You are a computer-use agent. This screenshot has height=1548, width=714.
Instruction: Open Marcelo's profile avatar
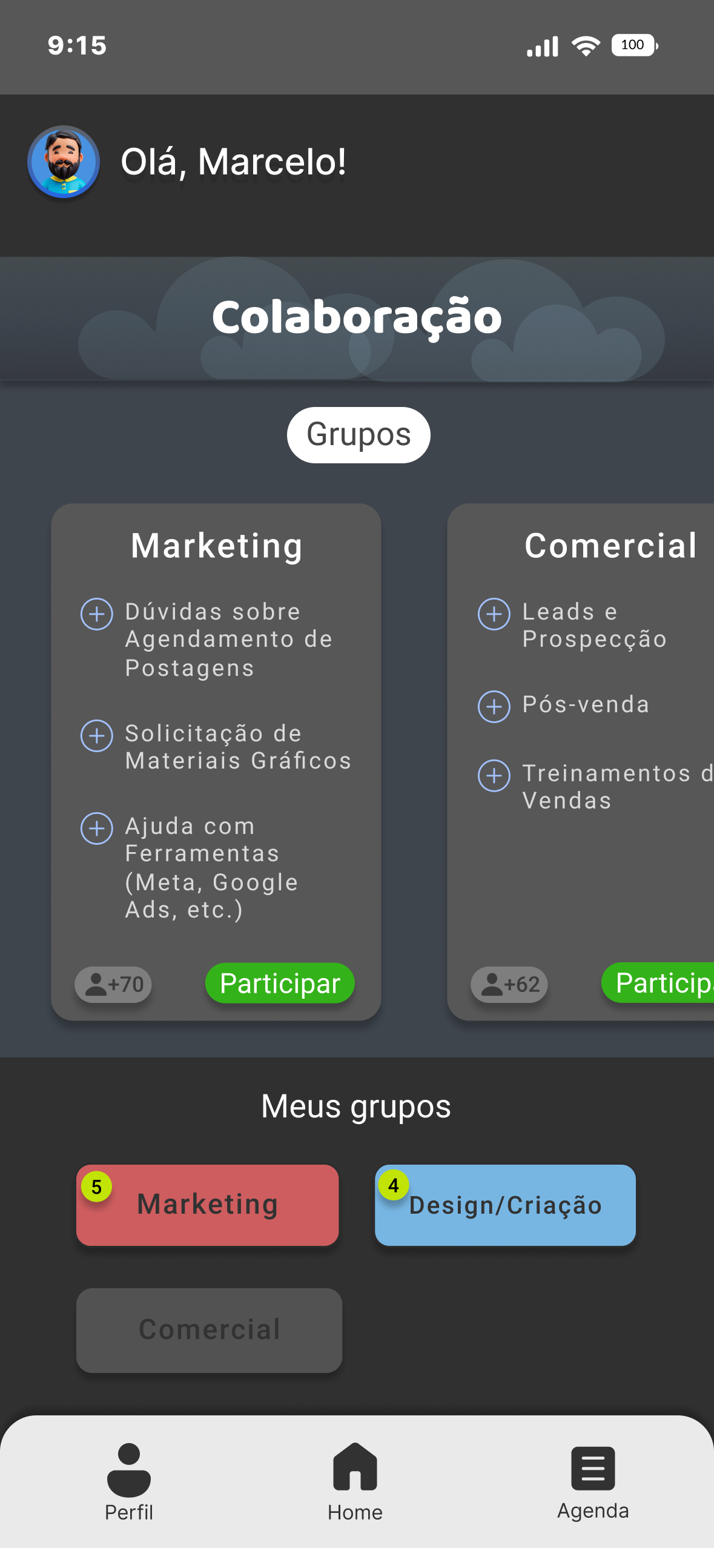[x=64, y=162]
